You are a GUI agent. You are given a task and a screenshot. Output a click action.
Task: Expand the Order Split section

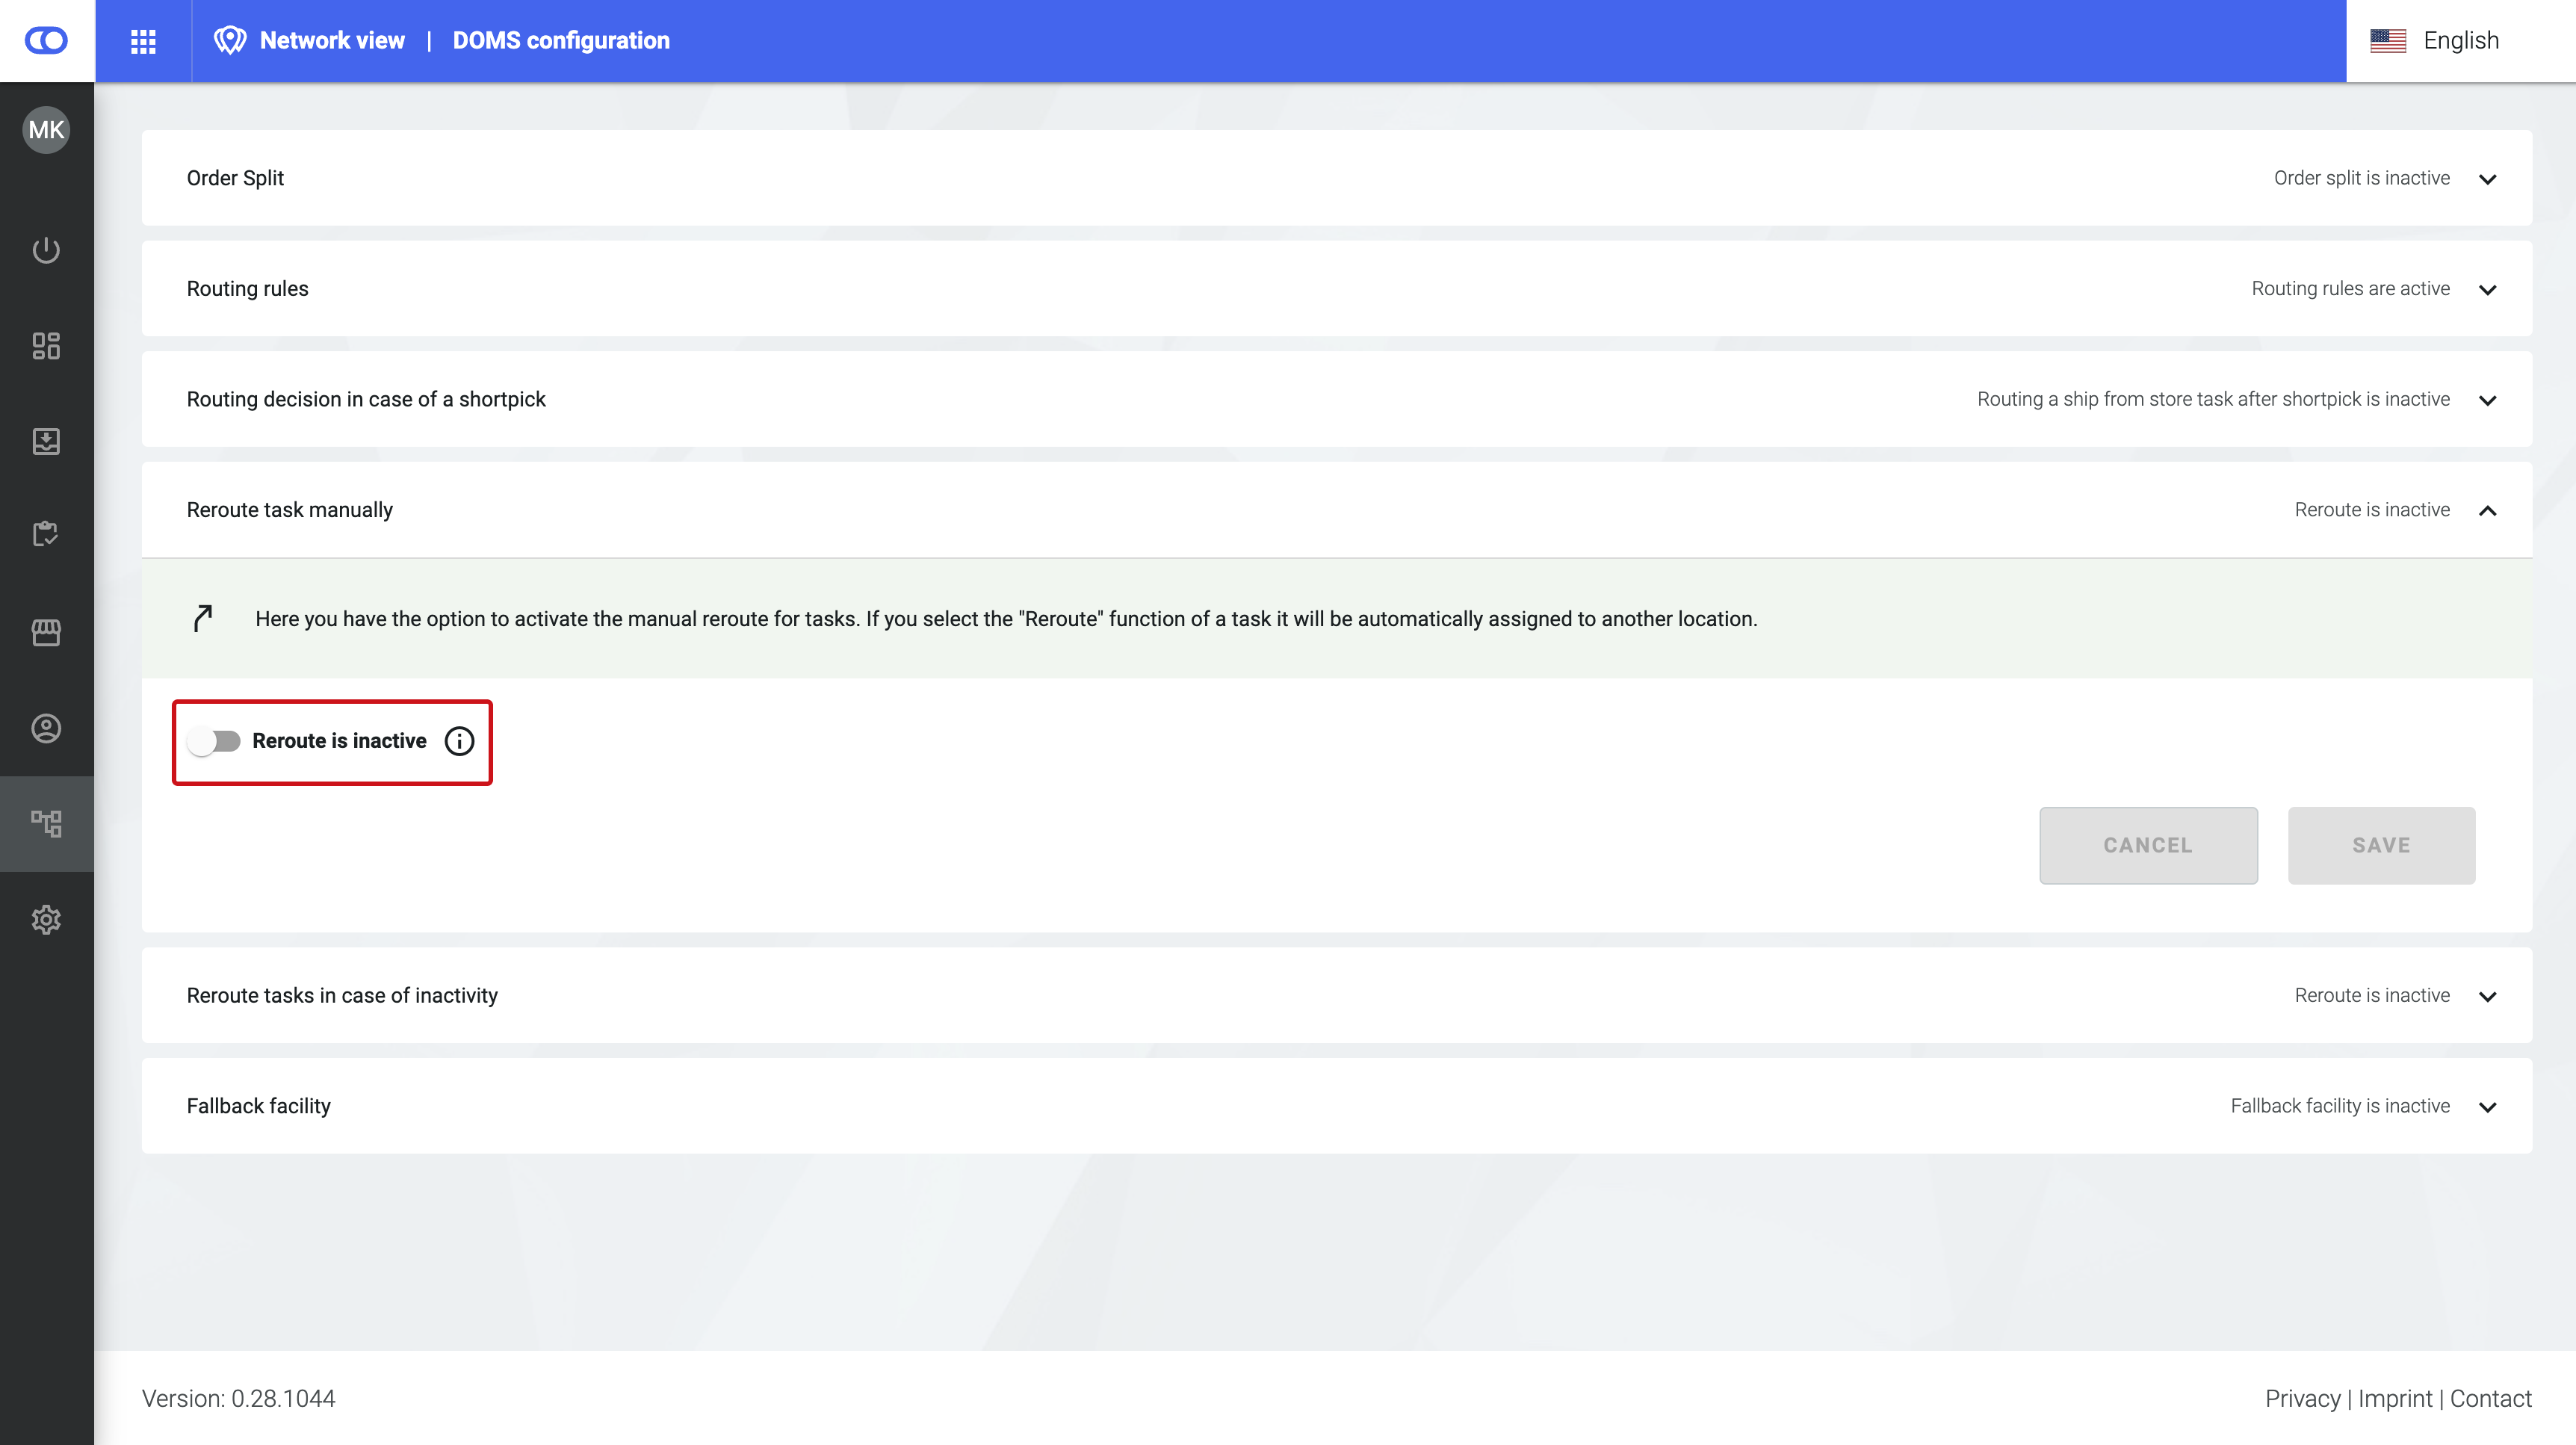click(x=2487, y=179)
